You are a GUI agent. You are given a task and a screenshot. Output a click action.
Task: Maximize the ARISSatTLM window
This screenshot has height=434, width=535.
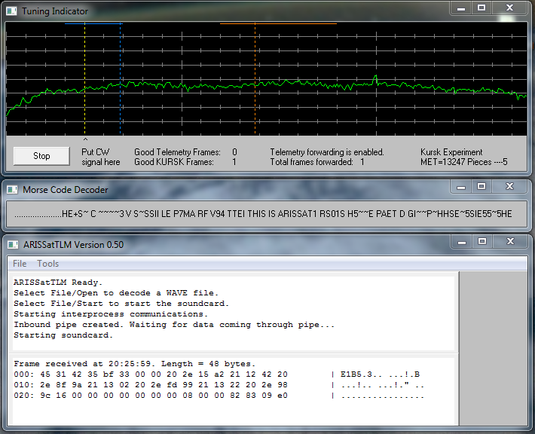pos(482,242)
